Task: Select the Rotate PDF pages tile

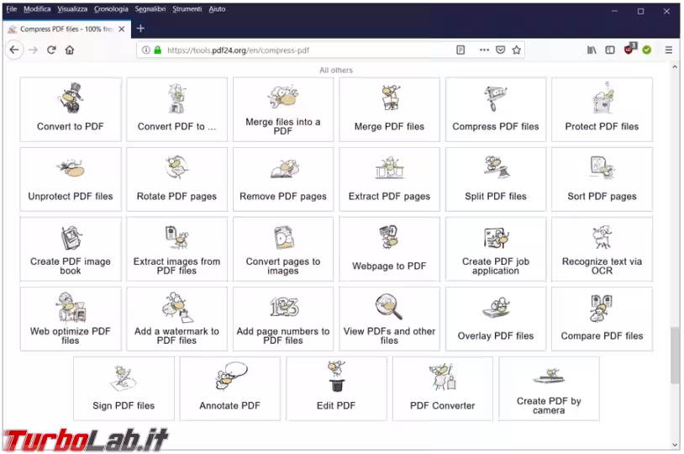Action: click(176, 179)
